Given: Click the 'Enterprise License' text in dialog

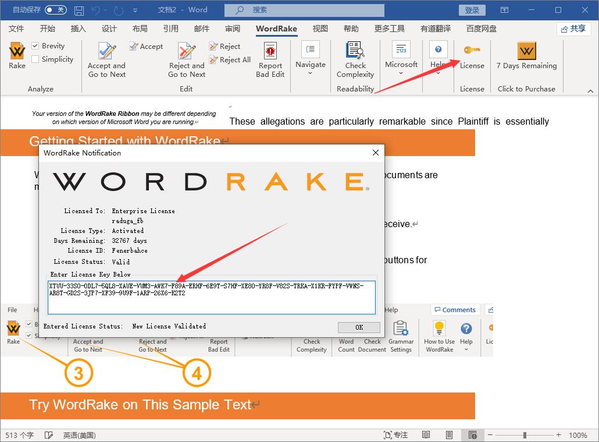Looking at the screenshot, I should point(143,211).
